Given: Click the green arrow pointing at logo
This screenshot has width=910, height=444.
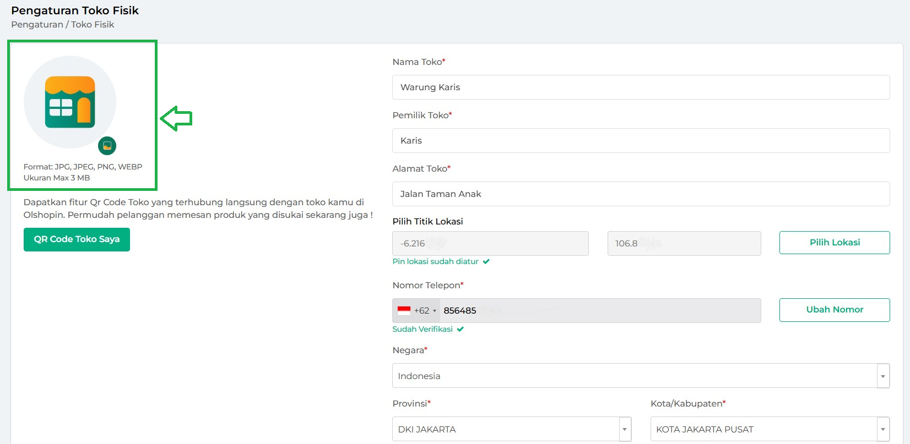Looking at the screenshot, I should click(176, 118).
